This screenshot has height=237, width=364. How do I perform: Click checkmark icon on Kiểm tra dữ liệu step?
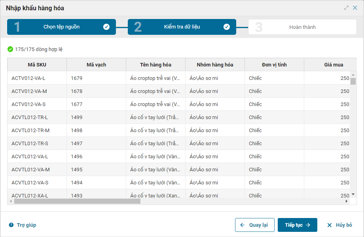coord(227,27)
